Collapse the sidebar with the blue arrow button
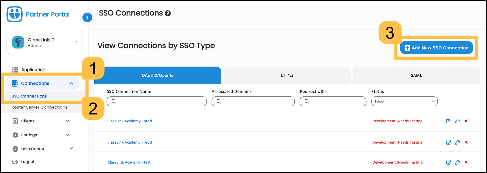This screenshot has width=487, height=173. click(x=87, y=18)
